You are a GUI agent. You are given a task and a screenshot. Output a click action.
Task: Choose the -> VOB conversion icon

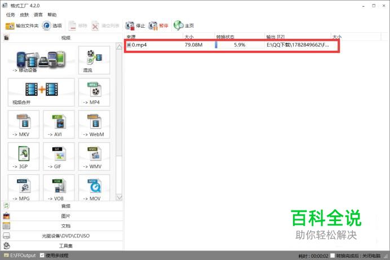click(x=59, y=188)
